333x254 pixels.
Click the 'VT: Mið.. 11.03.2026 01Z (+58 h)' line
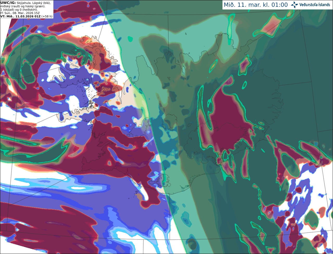[x=26, y=16]
